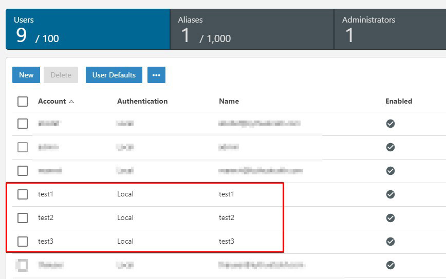Open the Administrators tab
This screenshot has width=446, height=279.
click(x=391, y=29)
